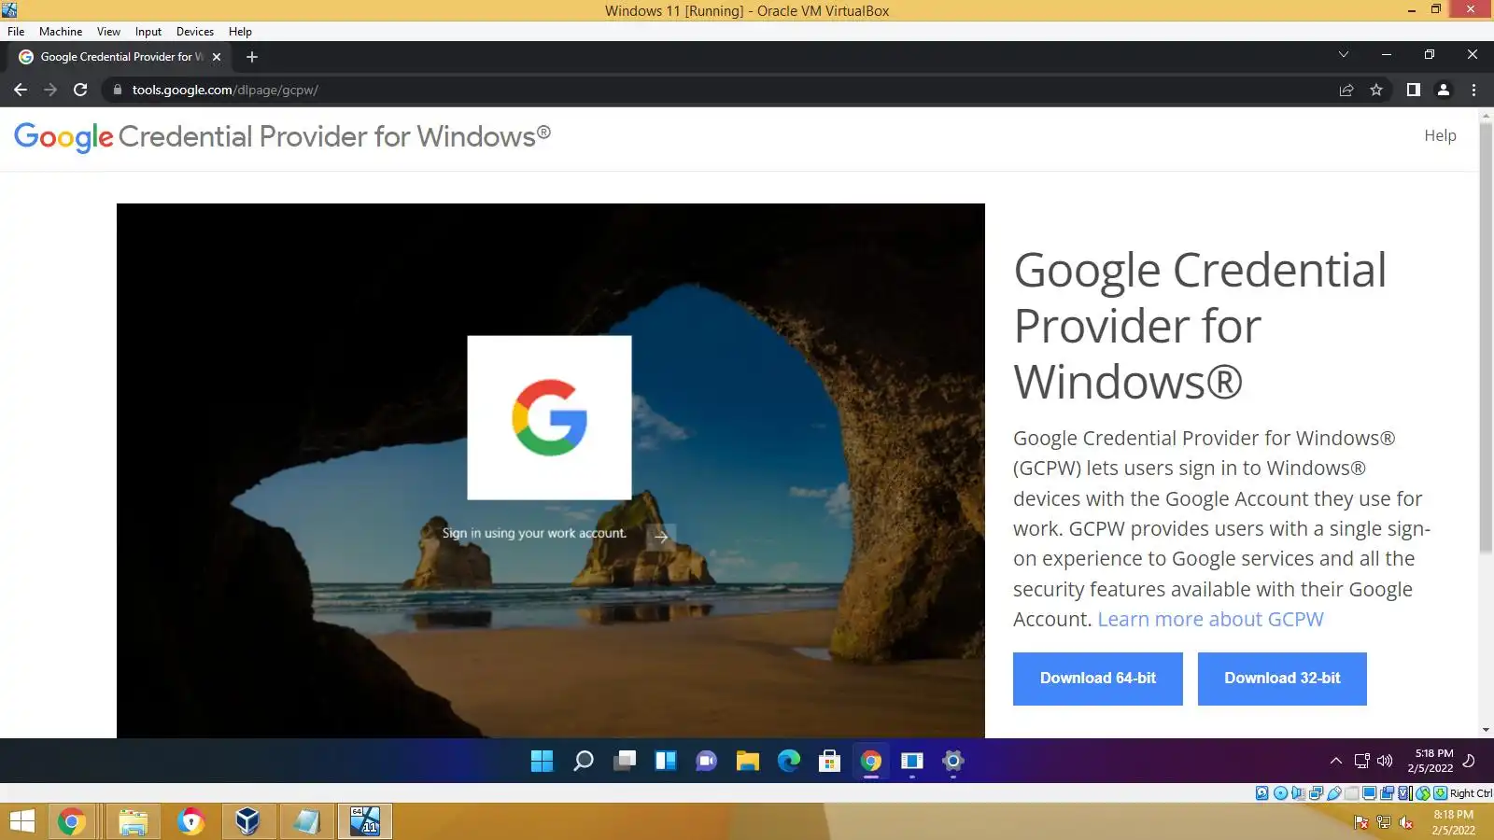This screenshot has height=840, width=1494.
Task: Open a new Chrome tab
Action: click(252, 57)
